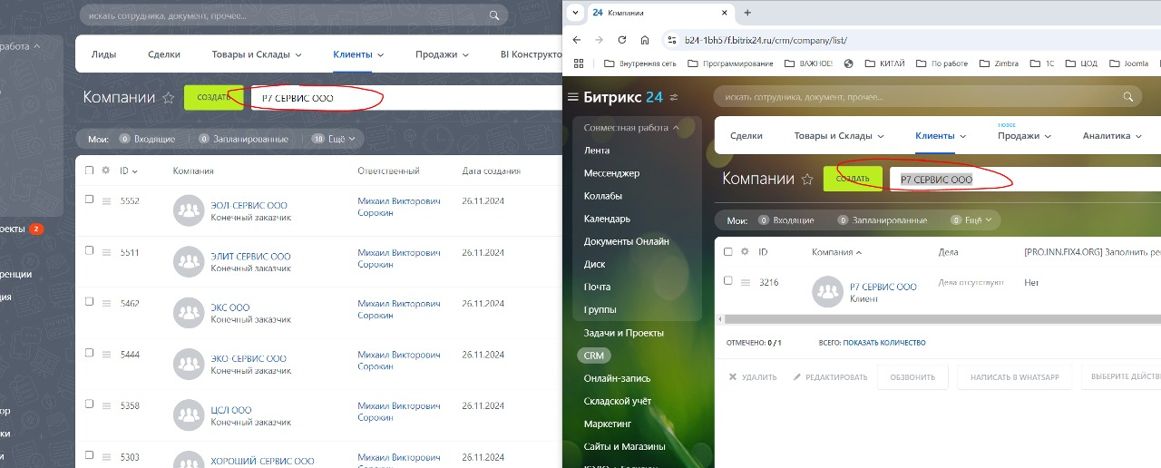Viewport: 1161px width, 468px height.
Task: Open the hamburger menu beside Битрикс 24 logo
Action: coord(572,97)
